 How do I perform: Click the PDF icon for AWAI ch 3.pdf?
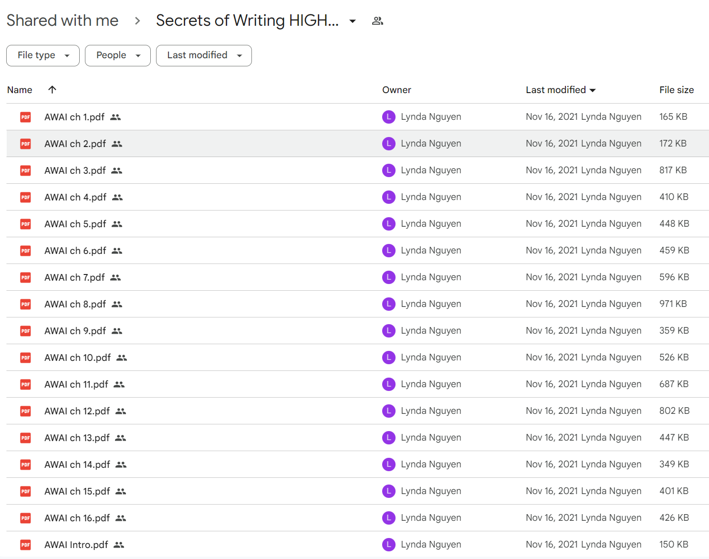click(x=26, y=170)
